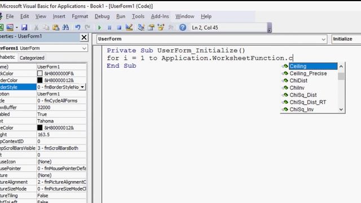Open the Help menu

(x=206, y=16)
